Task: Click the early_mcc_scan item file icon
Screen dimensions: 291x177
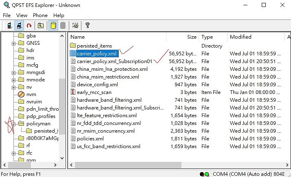Action: [x=73, y=92]
